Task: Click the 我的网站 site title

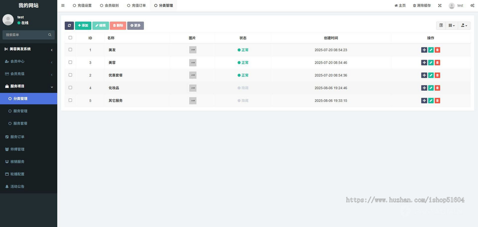Action: pyautogui.click(x=29, y=6)
